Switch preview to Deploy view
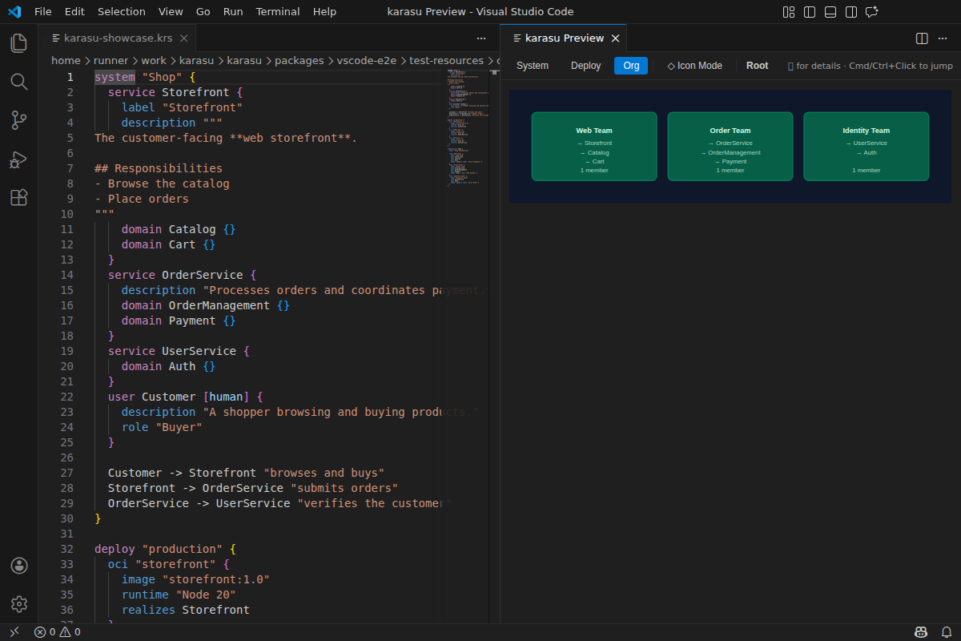Screen dimensions: 961x641 click(x=586, y=66)
